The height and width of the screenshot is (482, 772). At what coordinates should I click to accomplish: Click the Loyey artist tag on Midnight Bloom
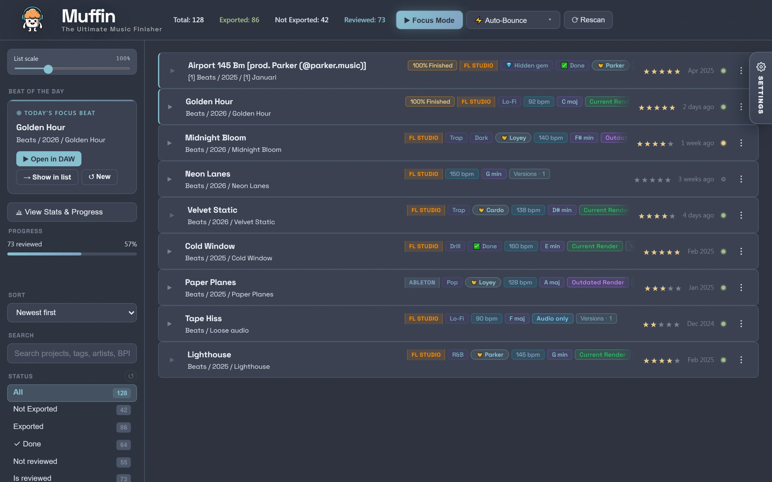513,138
